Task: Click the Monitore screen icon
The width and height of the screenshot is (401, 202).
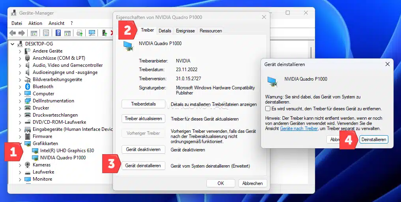Action: pyautogui.click(x=28, y=179)
